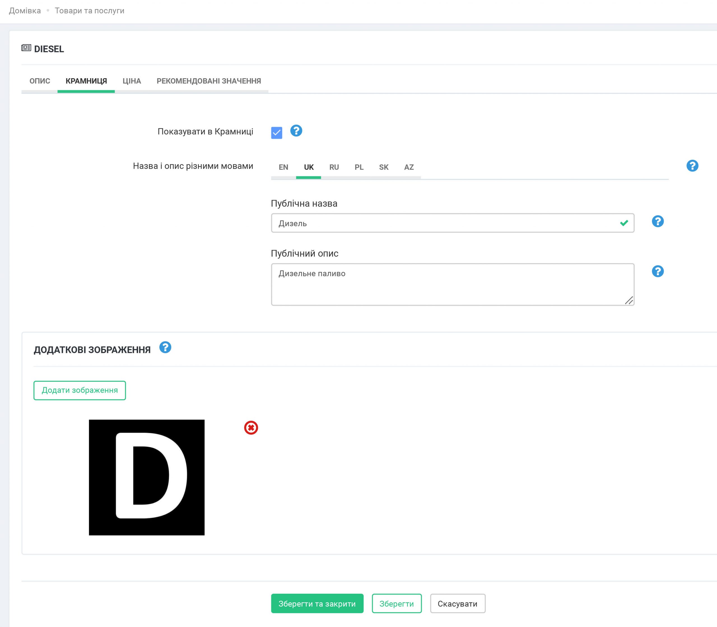Click into the 'Публічна назва' input field

444,223
